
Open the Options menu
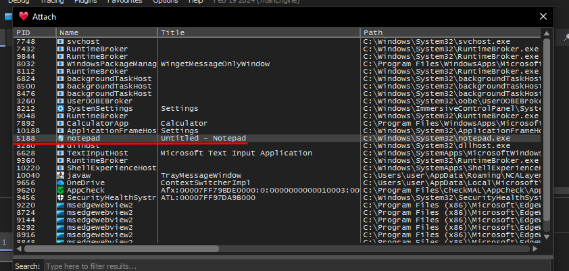(166, 1)
